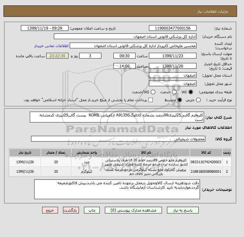Click buyer organization name field
Image resolution: width=244 pixels, height=237 pixels.
pos(125,37)
